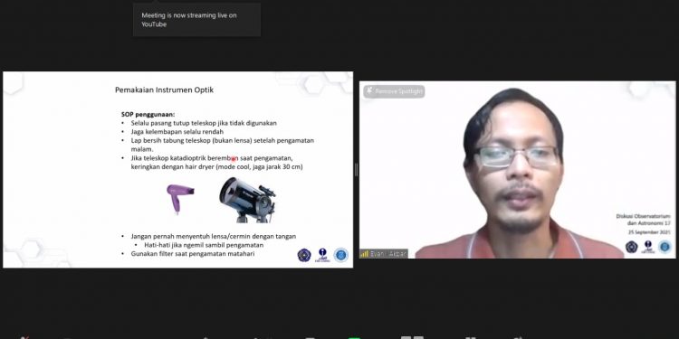Image resolution: width=679 pixels, height=339 pixels.
Task: Click the sub-bullet Hati-hati jika ngemil
Action: (204, 245)
